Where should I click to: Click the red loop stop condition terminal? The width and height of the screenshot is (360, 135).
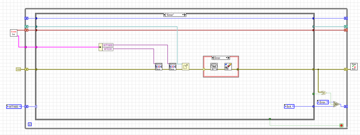(341, 125)
